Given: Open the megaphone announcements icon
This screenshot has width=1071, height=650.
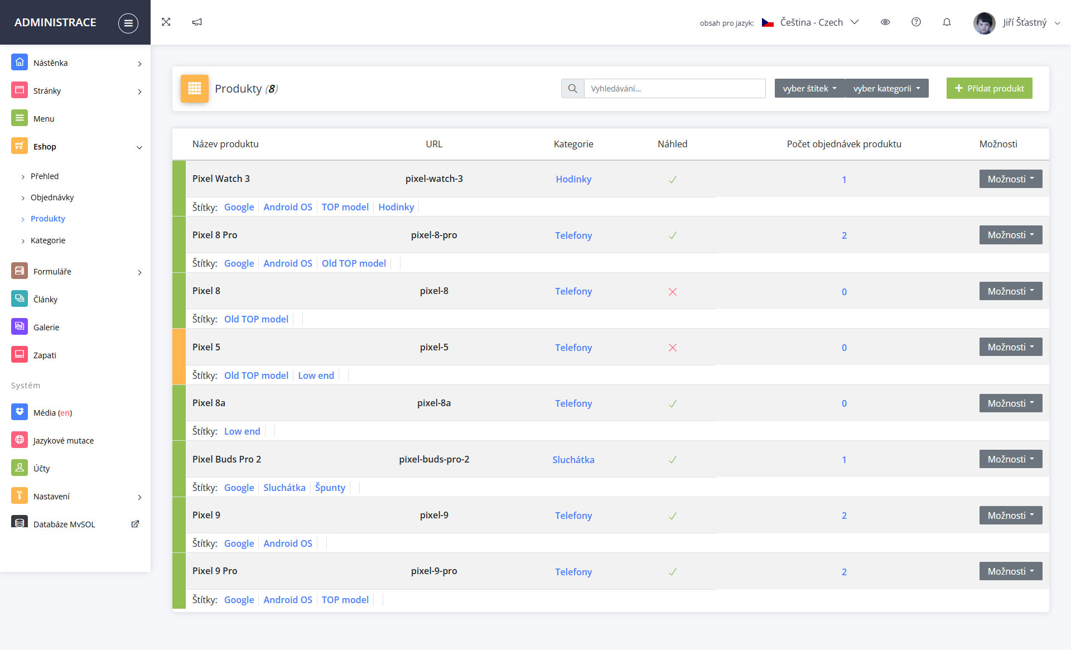Looking at the screenshot, I should click(197, 22).
